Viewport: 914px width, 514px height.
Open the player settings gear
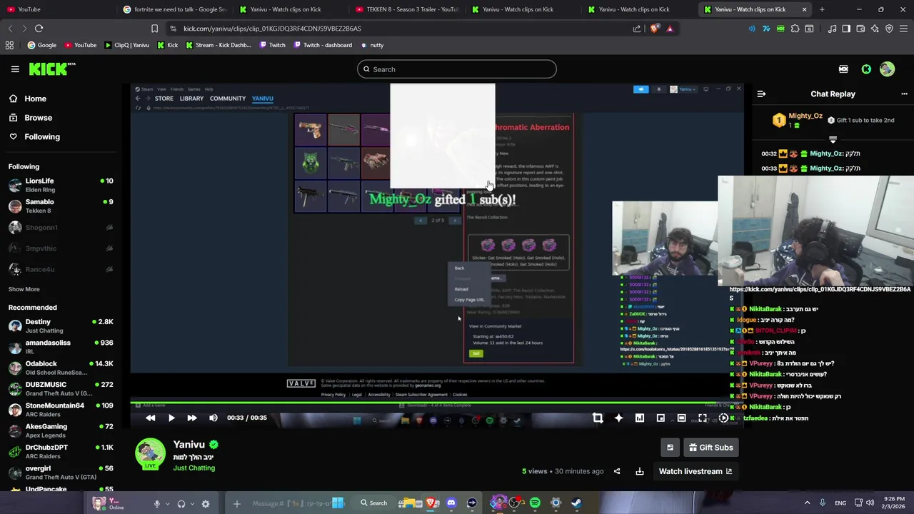(723, 418)
